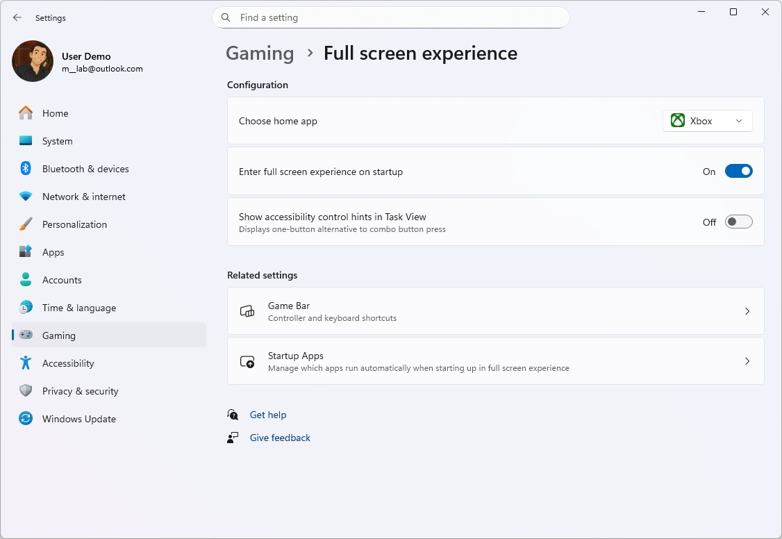Click the Find a setting search box
This screenshot has width=782, height=539.
pos(390,17)
